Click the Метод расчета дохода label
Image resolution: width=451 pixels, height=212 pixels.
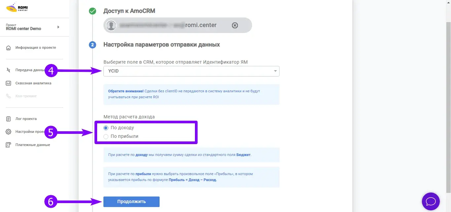pos(129,117)
